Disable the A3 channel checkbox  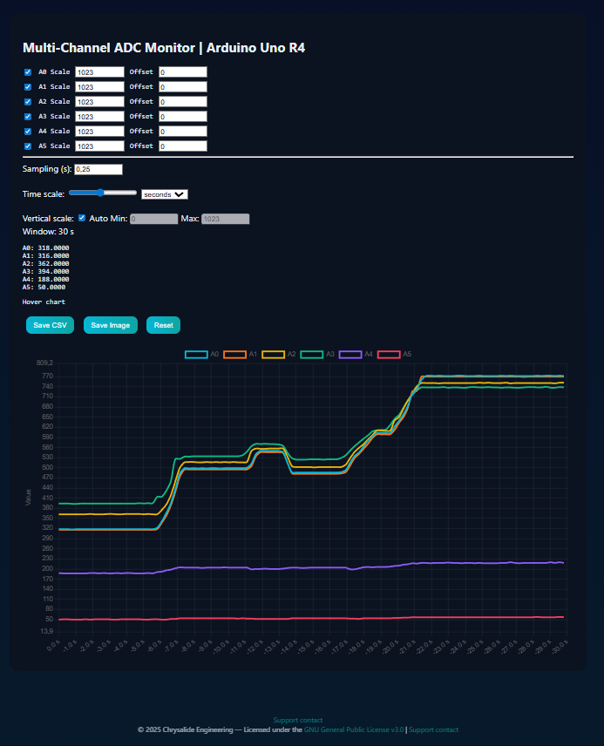[28, 117]
